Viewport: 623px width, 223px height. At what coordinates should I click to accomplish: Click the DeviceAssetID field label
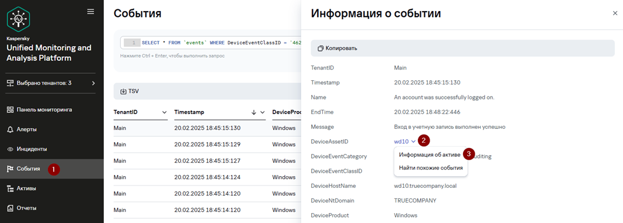[330, 141]
